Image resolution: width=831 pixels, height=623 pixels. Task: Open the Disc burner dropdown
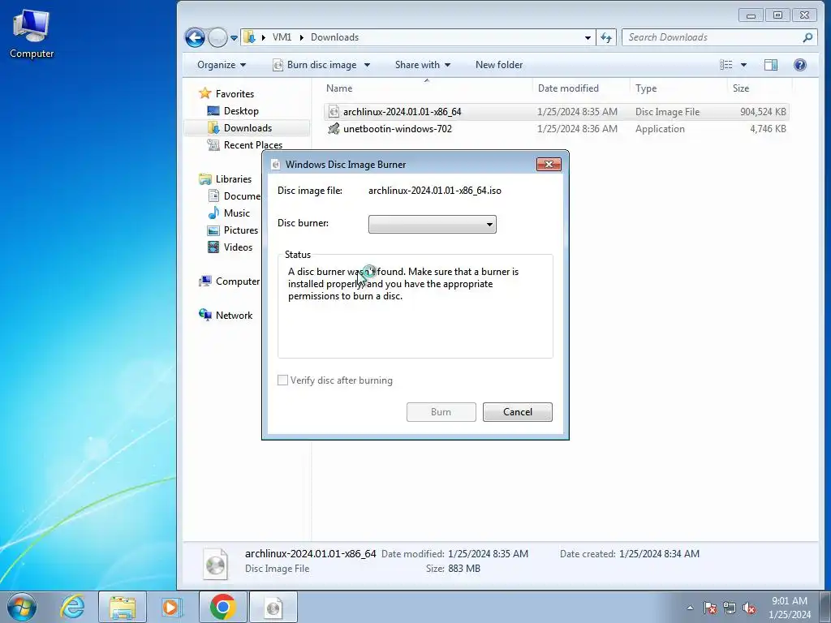432,224
